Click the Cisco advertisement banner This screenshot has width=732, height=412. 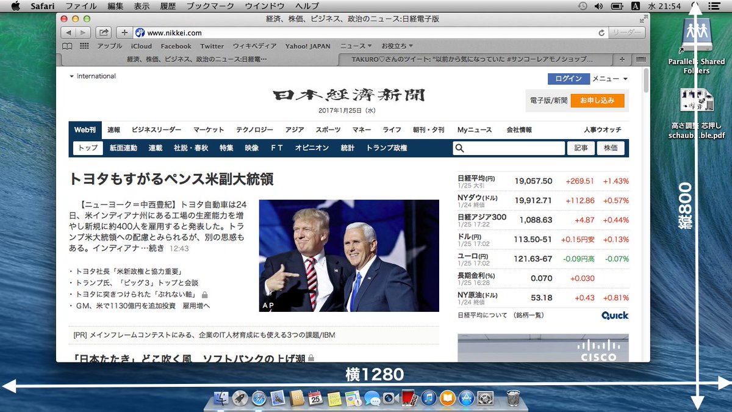[x=543, y=348]
